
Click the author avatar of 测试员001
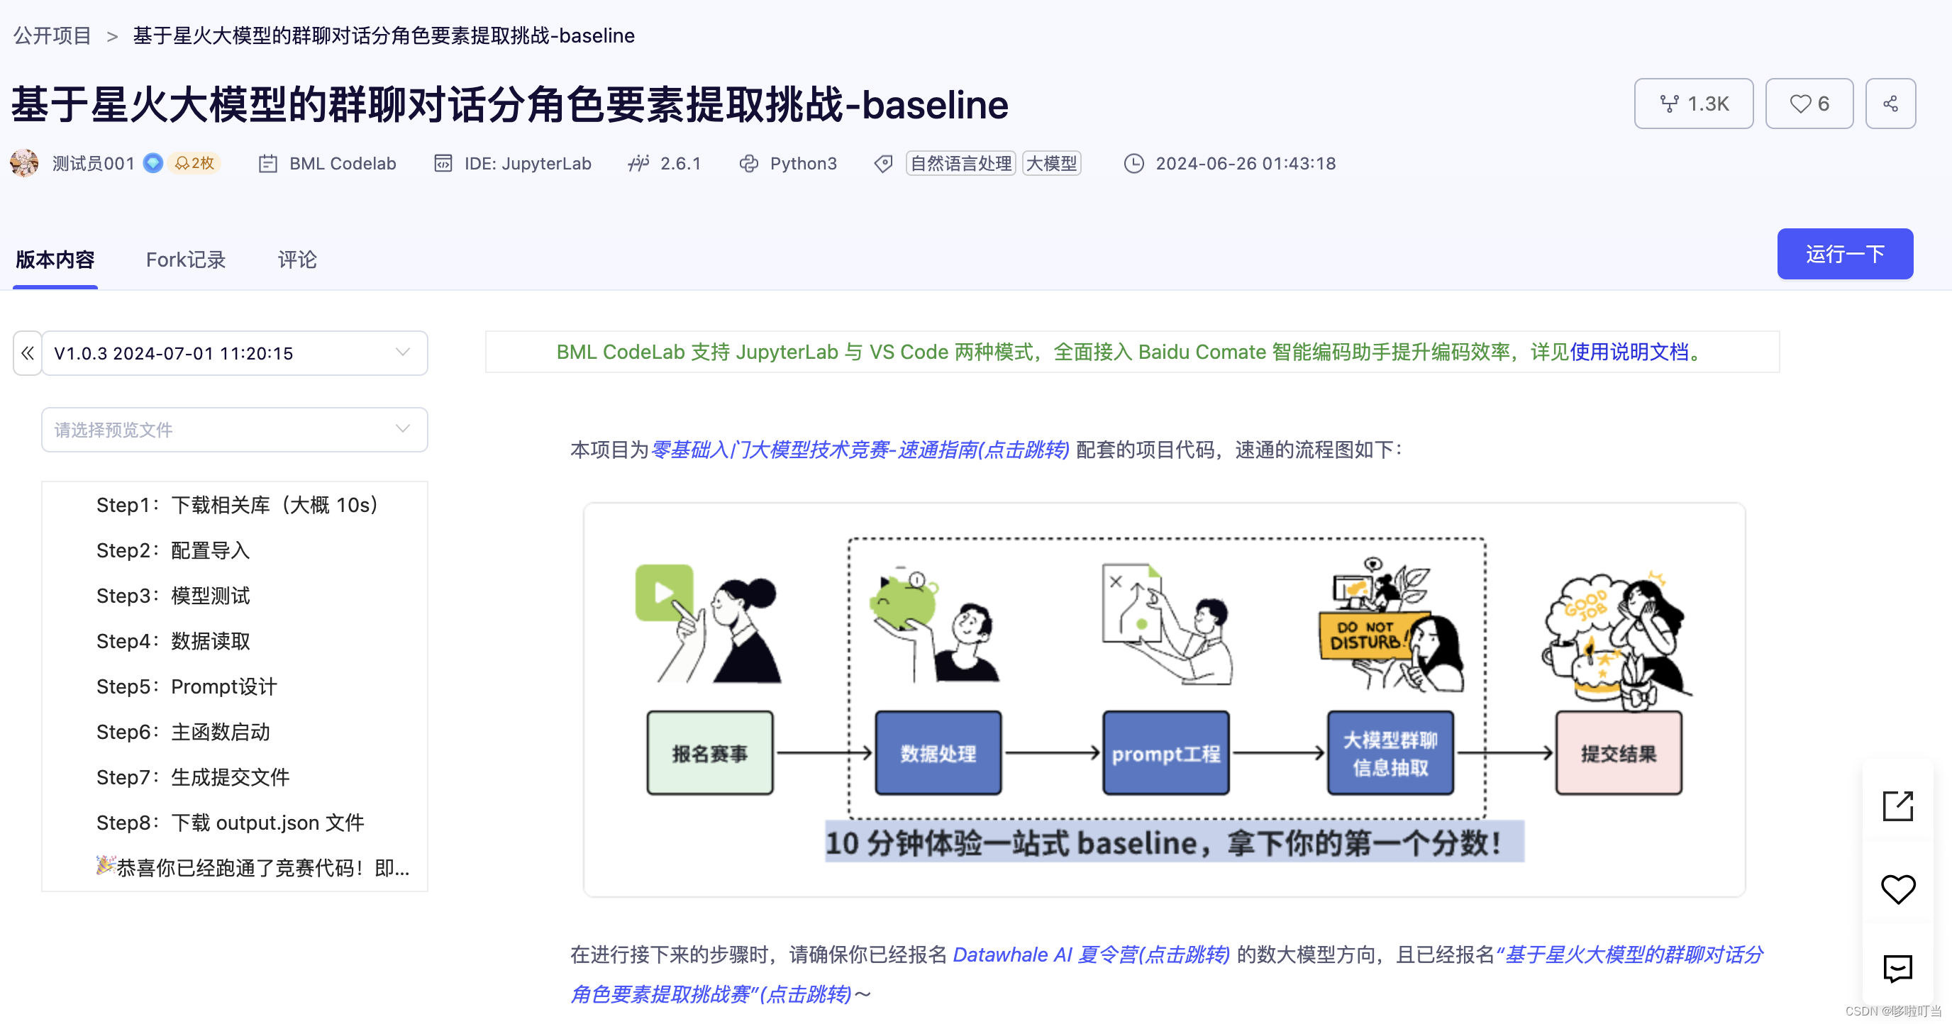coord(25,164)
